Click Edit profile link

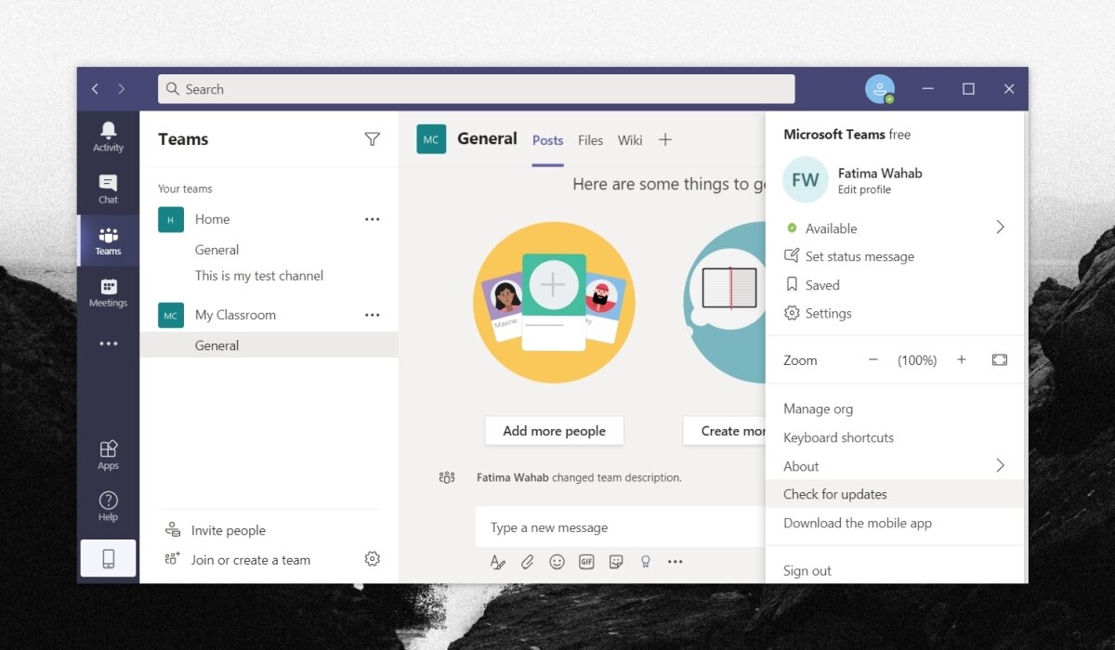[863, 189]
